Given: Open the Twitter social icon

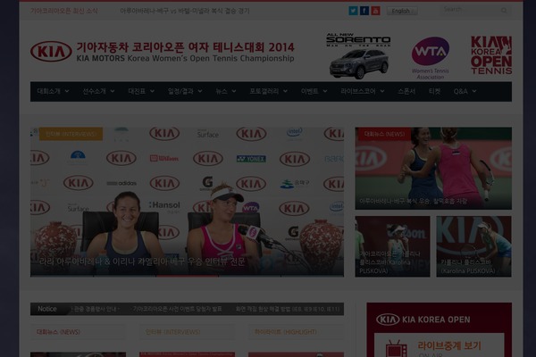Looking at the screenshot, I should (x=353, y=11).
